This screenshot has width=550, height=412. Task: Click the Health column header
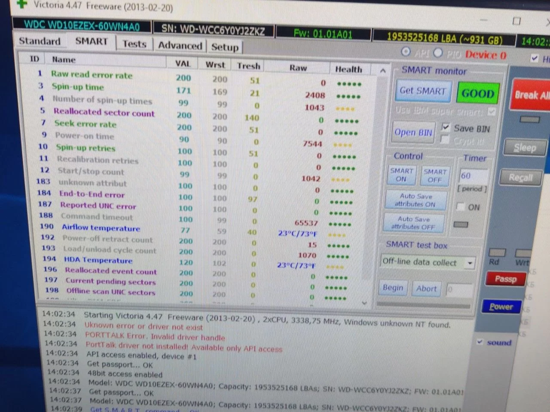(x=348, y=69)
